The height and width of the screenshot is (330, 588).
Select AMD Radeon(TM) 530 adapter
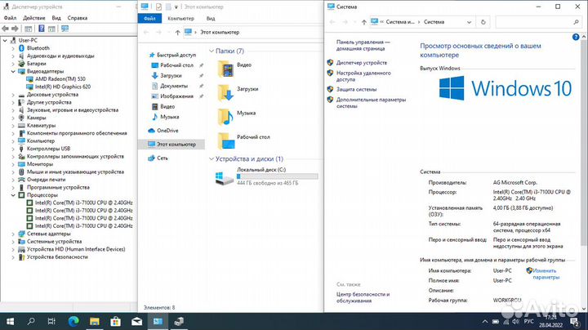(x=60, y=78)
